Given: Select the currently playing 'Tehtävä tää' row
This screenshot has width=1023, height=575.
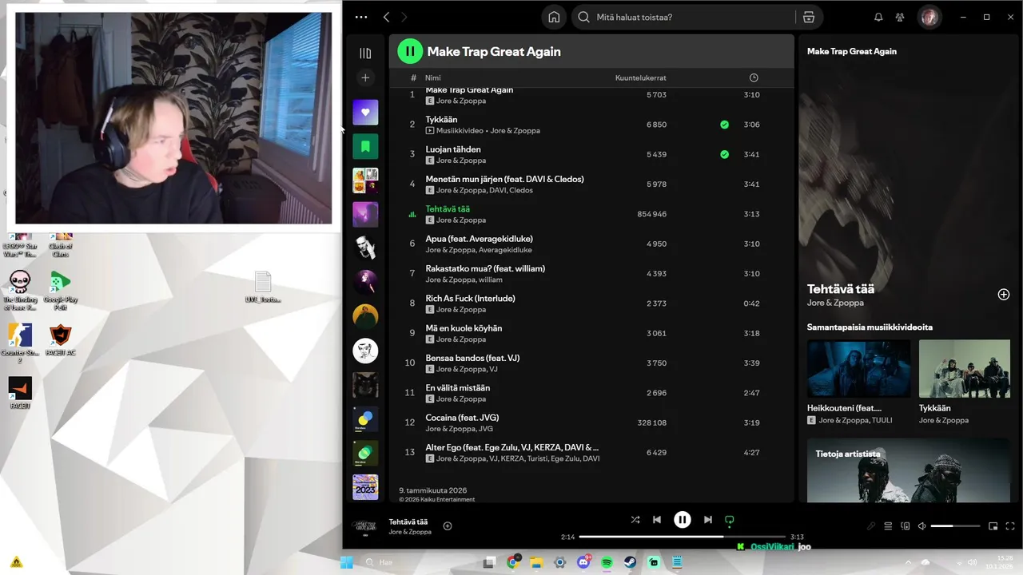Looking at the screenshot, I should (x=591, y=214).
